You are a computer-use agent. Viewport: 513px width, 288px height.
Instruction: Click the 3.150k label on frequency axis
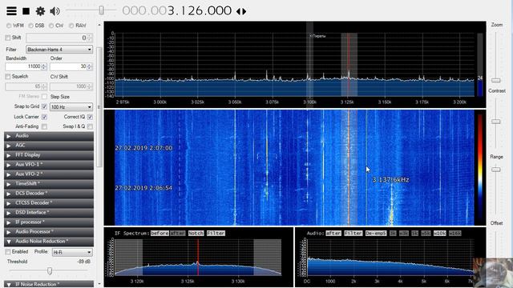(385, 102)
